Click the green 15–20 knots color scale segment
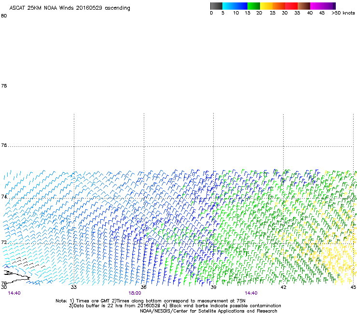This screenshot has height=314, width=357. pyautogui.click(x=254, y=6)
